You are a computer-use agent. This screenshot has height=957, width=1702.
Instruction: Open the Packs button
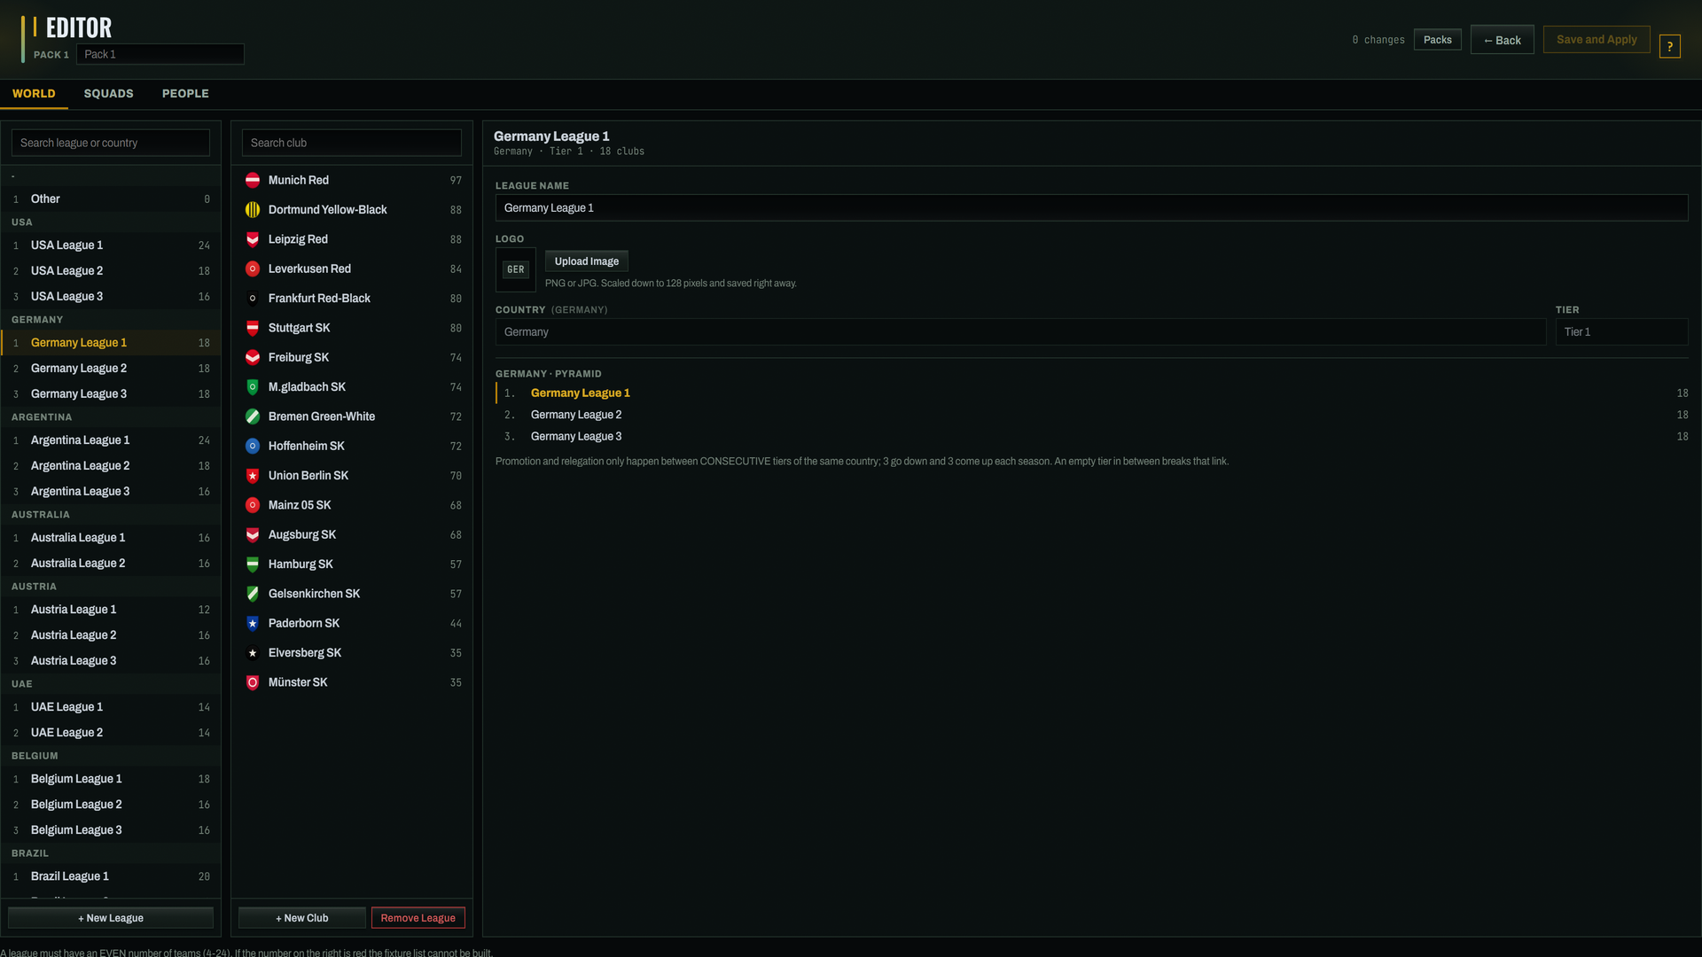click(x=1438, y=40)
